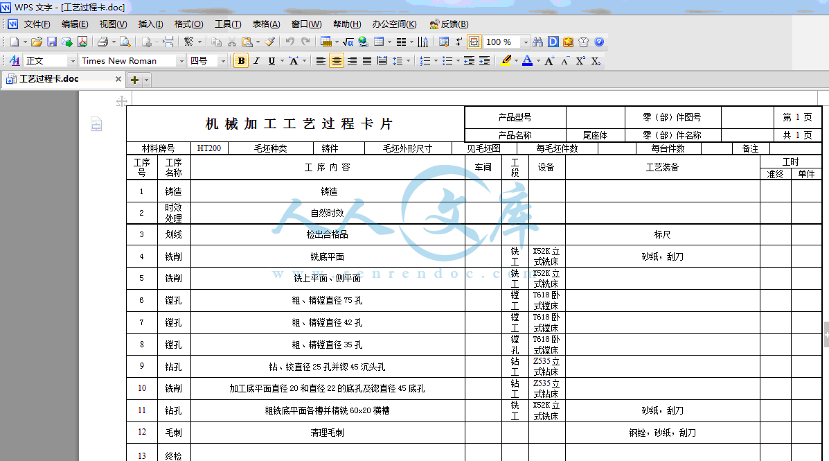Toggle bulleted list formatting
This screenshot has width=829, height=461.
[x=447, y=61]
